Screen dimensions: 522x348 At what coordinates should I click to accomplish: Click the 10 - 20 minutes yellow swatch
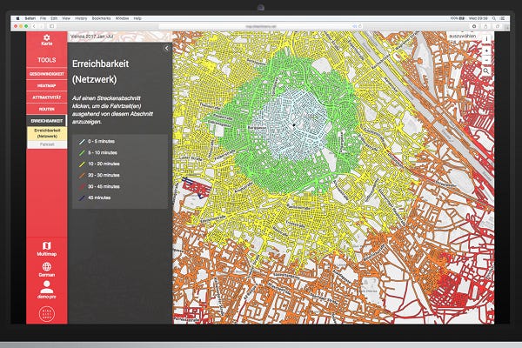tap(82, 164)
